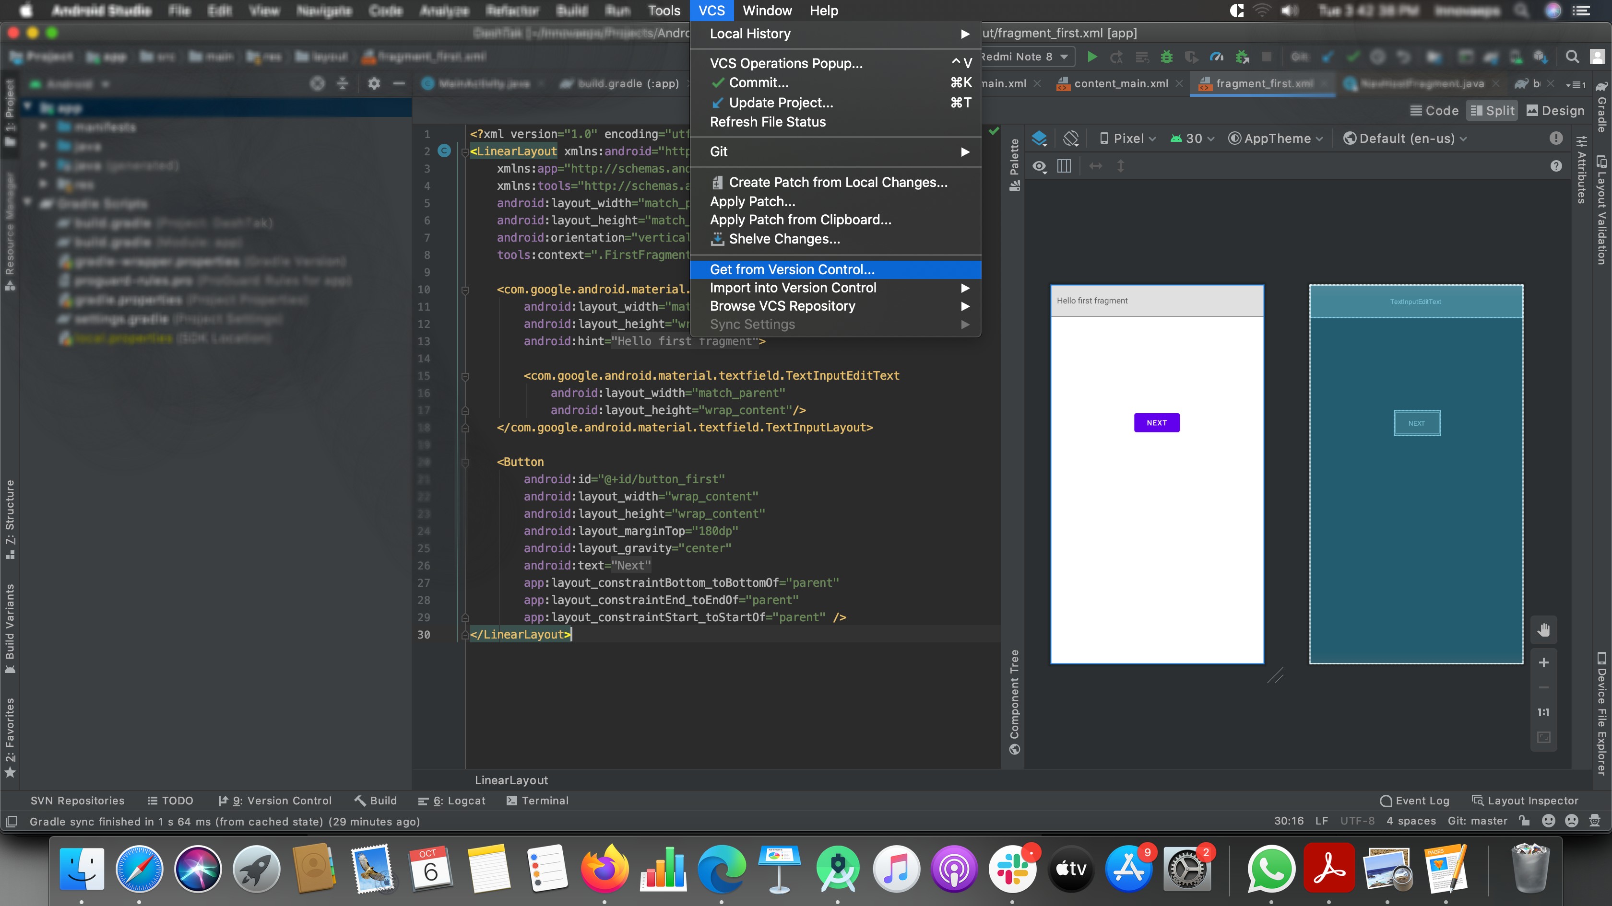The image size is (1612, 906).
Task: Open the 6: Logcat tool window
Action: pos(451,801)
